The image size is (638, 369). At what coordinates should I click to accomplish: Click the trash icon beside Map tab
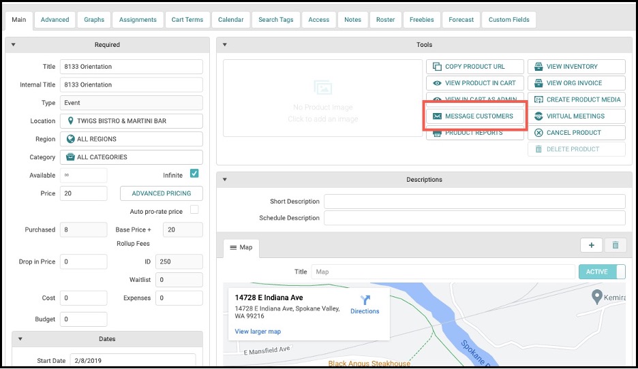(x=616, y=245)
